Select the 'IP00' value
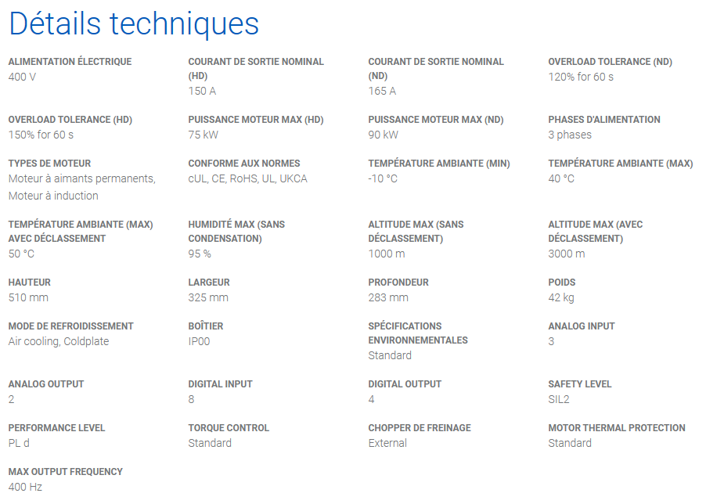 tap(199, 341)
